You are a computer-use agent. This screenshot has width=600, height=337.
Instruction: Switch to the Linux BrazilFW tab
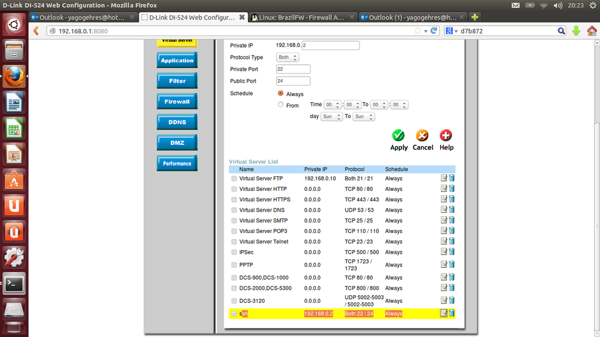pos(302,17)
